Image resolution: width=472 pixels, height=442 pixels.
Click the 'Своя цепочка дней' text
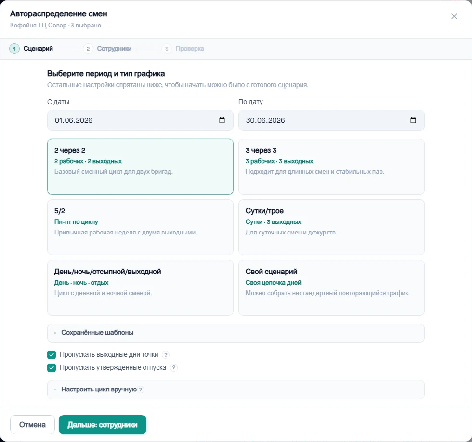[x=274, y=283]
